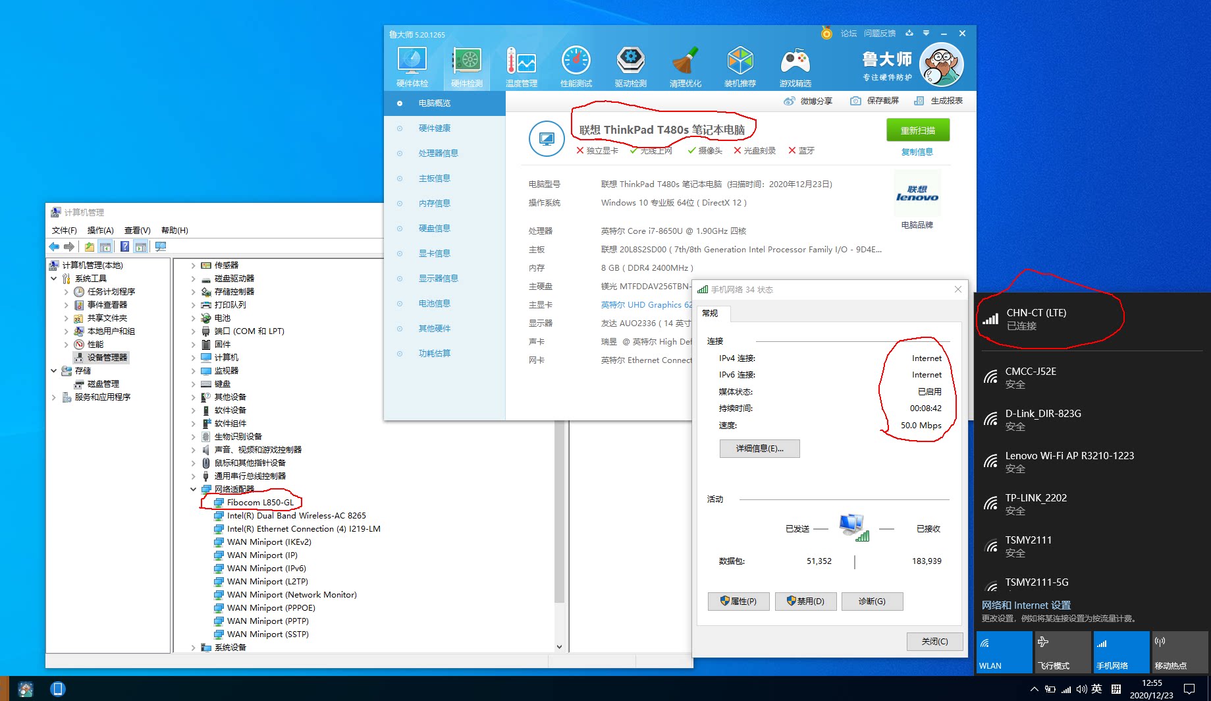This screenshot has width=1211, height=701.
Task: Click the 详细信息(E)... details button
Action: coord(759,449)
